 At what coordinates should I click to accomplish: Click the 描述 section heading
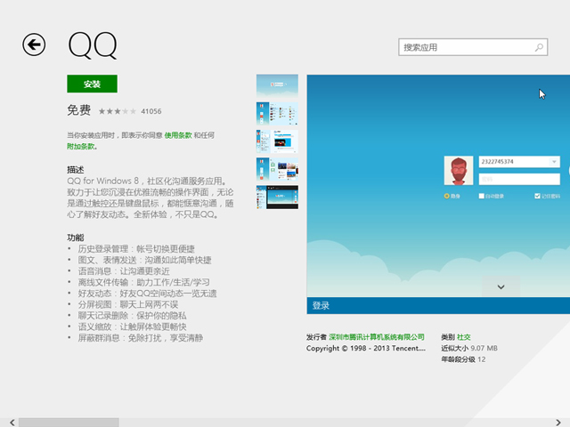tap(75, 170)
